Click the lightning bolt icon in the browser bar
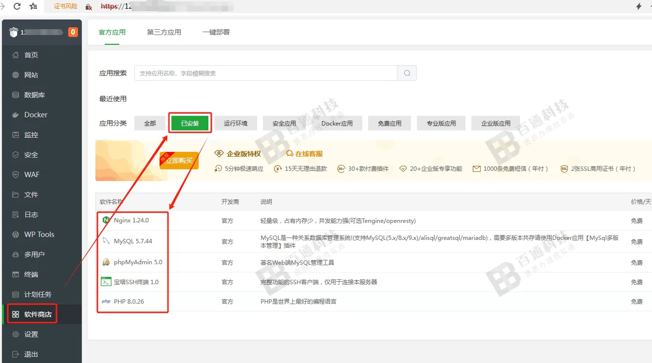The height and width of the screenshot is (363, 652). point(639,6)
